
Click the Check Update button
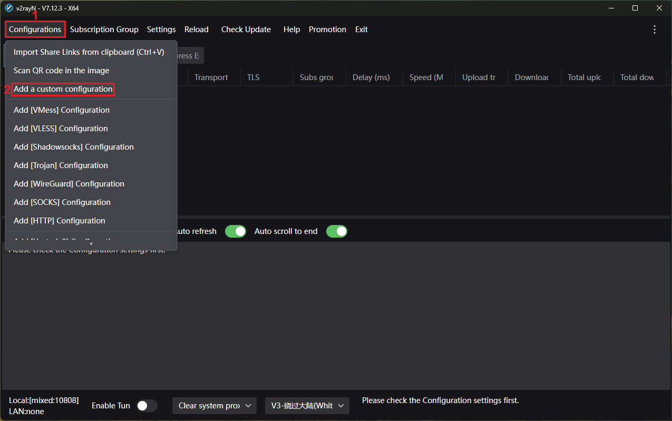tap(246, 30)
